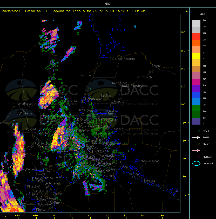Click the 'La_Carrera' map label
Image resolution: width=216 pixels, height=219 pixels.
pyautogui.click(x=29, y=169)
